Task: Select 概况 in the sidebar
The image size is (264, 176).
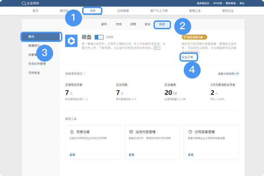Action: [41, 37]
